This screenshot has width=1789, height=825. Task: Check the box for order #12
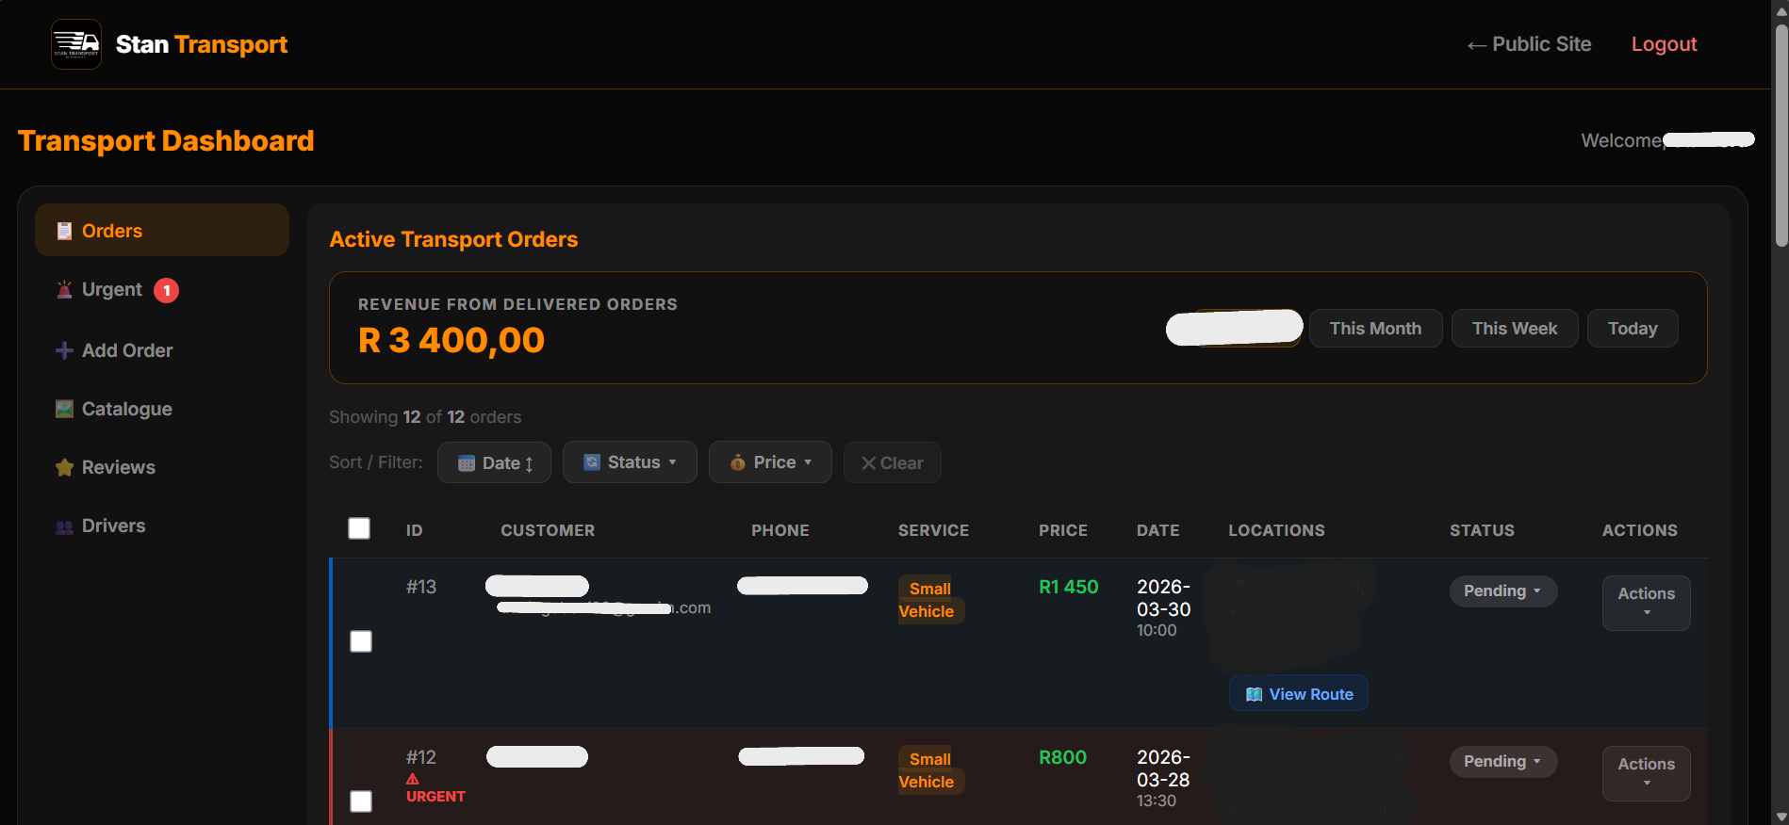[x=361, y=801]
